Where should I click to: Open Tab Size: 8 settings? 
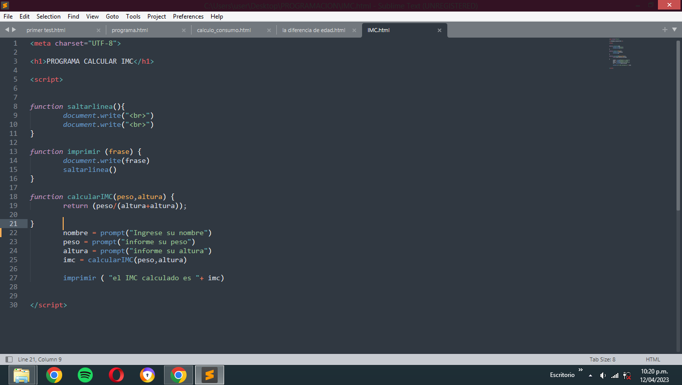(x=602, y=359)
